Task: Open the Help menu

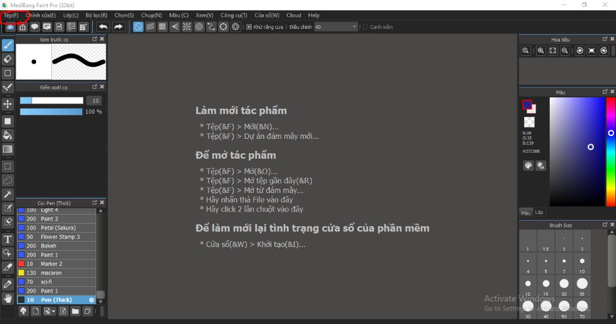Action: coord(313,15)
